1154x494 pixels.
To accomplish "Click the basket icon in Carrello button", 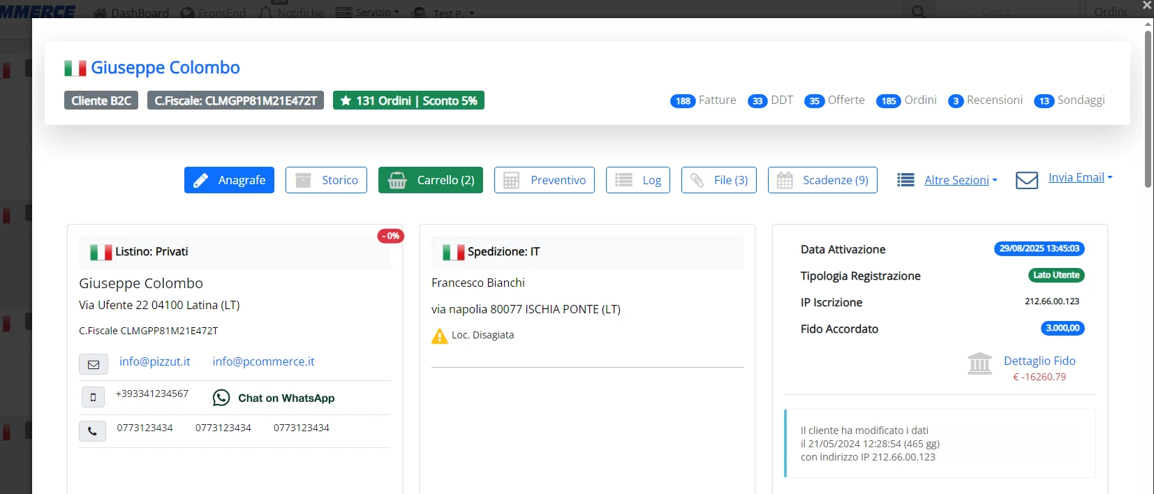I will point(397,181).
